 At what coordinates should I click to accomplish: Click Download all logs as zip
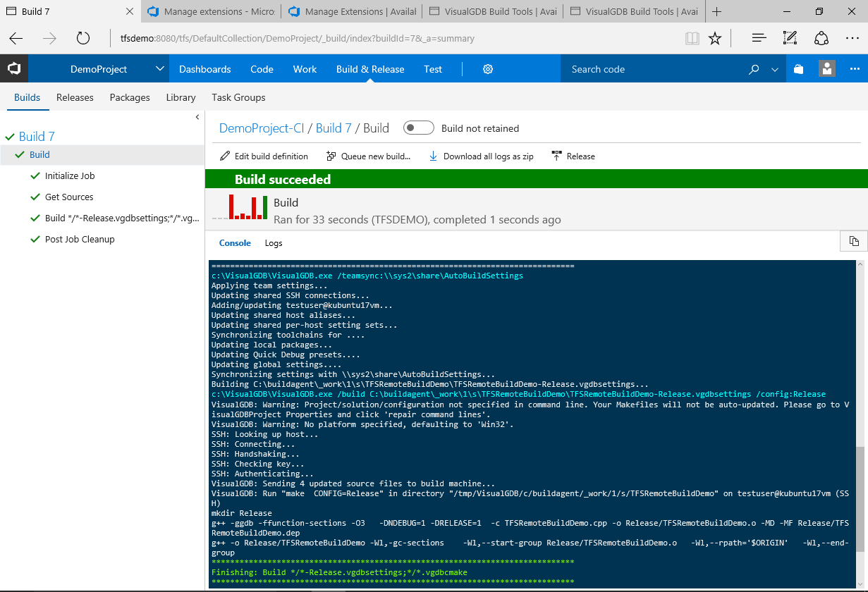click(481, 156)
